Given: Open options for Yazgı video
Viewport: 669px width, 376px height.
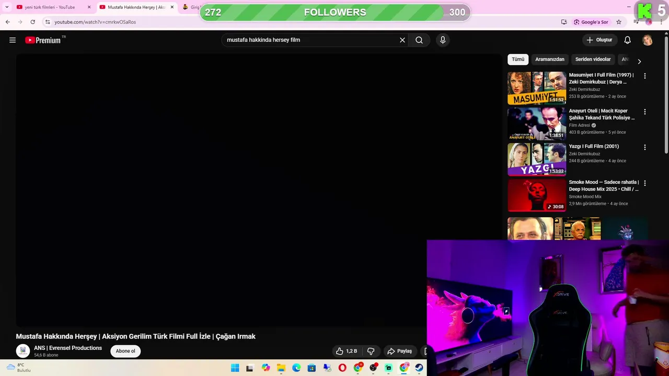Looking at the screenshot, I should (644, 147).
